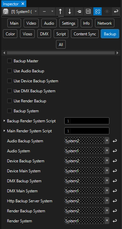Toggle the highlighted checklist grid icon

tap(97, 11)
